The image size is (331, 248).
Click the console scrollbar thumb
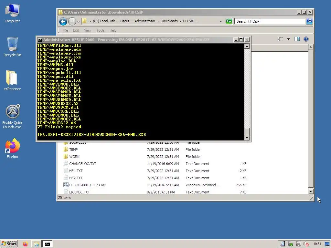click(x=247, y=132)
